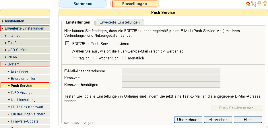Focus the Kennwort bestätigen field
The width and height of the screenshot is (268, 128).
tap(171, 85)
